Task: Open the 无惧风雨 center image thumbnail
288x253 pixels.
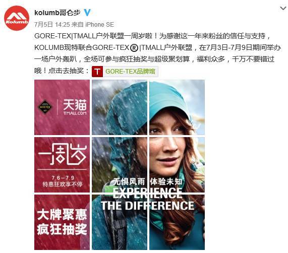Action: [120, 165]
